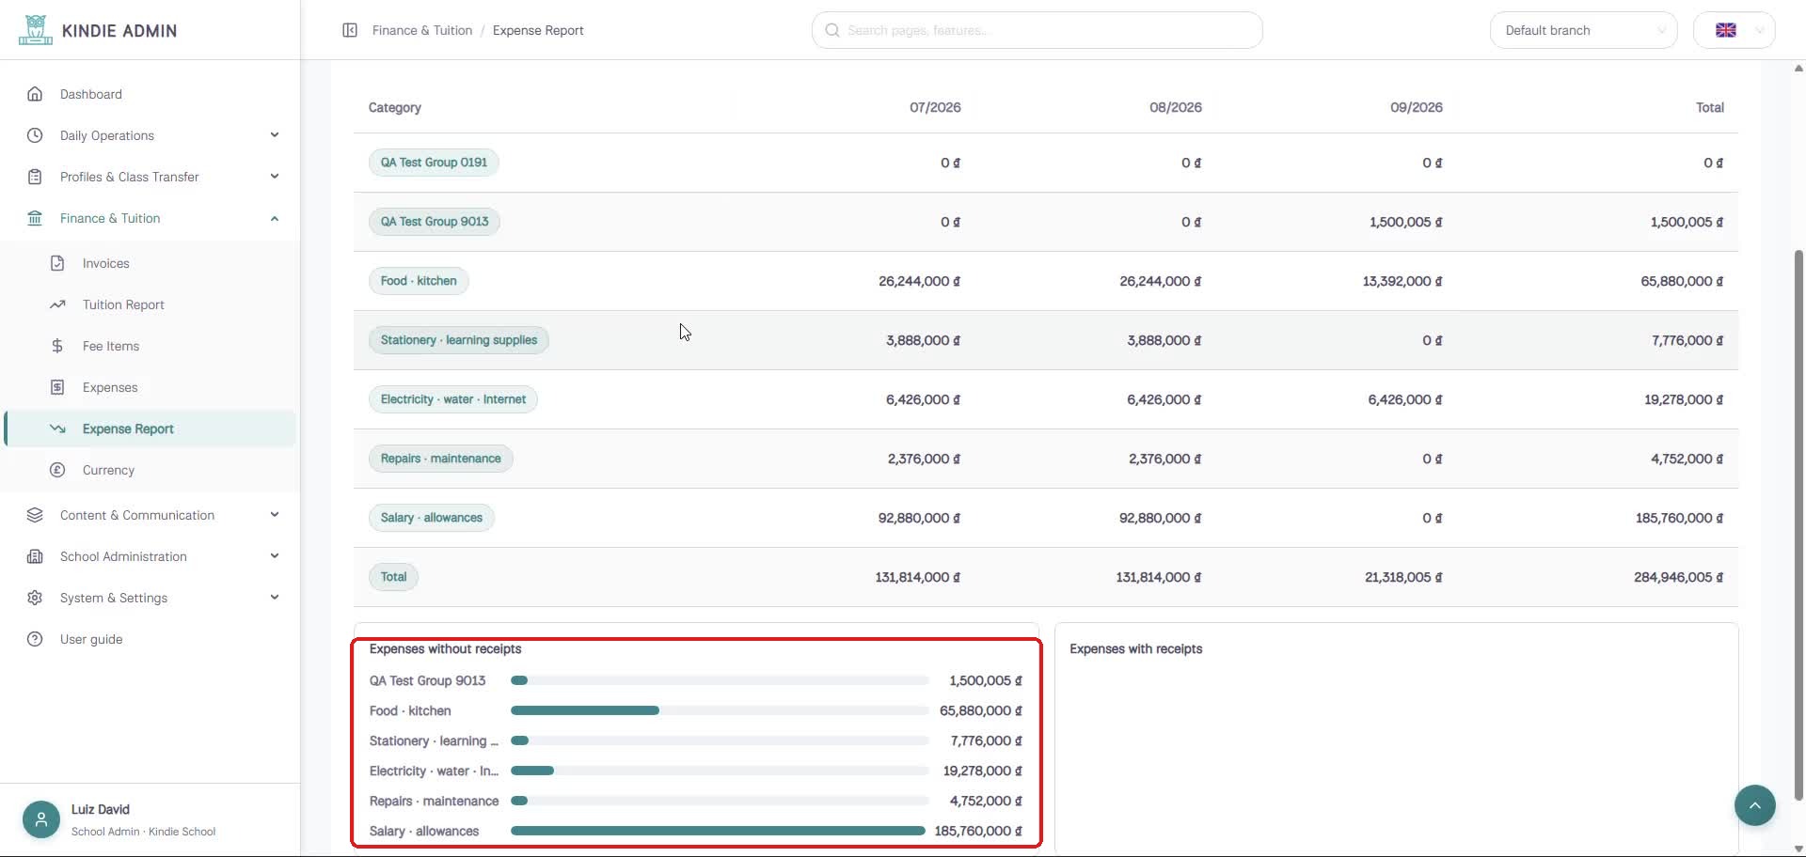This screenshot has height=857, width=1806.
Task: Click the Daily Operations clock icon
Action: tap(35, 135)
